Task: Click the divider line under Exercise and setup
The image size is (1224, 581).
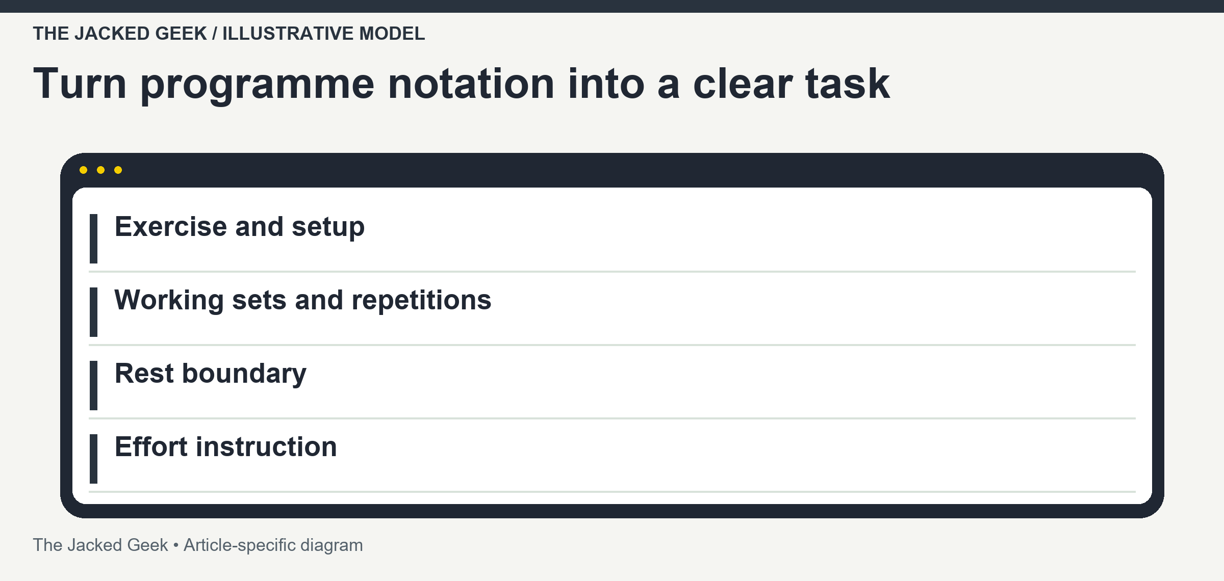Action: [x=612, y=272]
